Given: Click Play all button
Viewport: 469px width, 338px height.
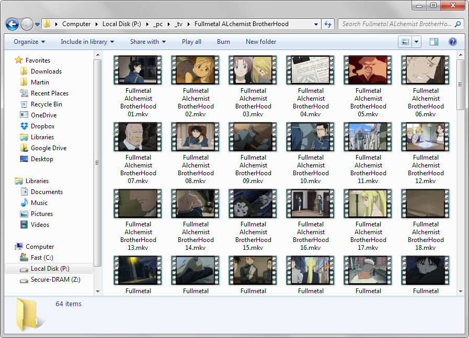Looking at the screenshot, I should pos(191,42).
